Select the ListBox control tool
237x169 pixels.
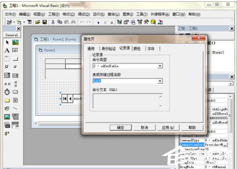pyautogui.click(x=15, y=75)
